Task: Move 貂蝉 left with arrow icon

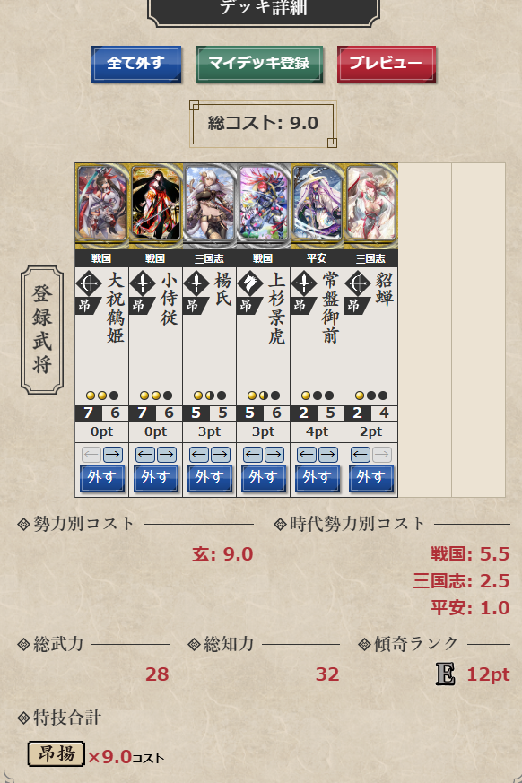Action: point(361,455)
